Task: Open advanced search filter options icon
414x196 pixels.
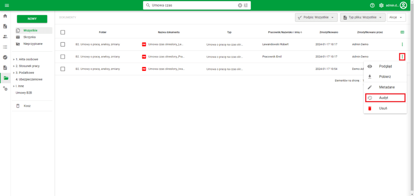Action: click(246, 5)
